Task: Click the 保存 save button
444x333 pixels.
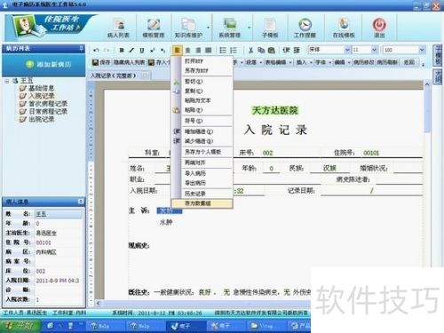Action: tap(101, 62)
